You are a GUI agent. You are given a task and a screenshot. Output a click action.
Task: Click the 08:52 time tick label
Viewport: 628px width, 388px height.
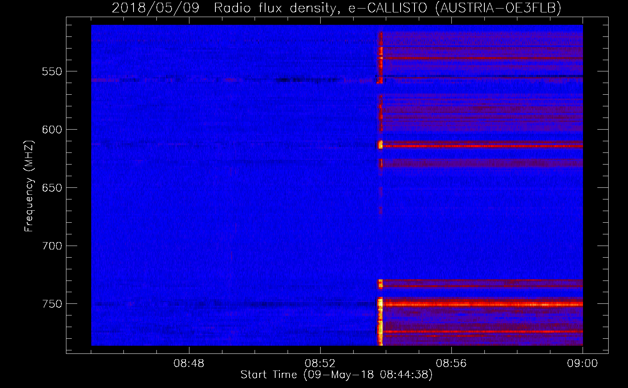[320, 364]
